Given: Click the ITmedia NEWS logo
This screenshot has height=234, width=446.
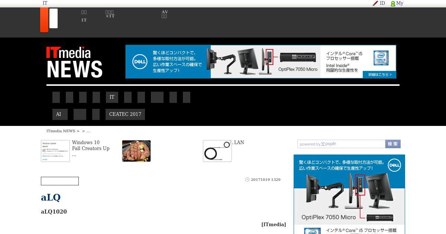Looking at the screenshot, I should click(74, 62).
